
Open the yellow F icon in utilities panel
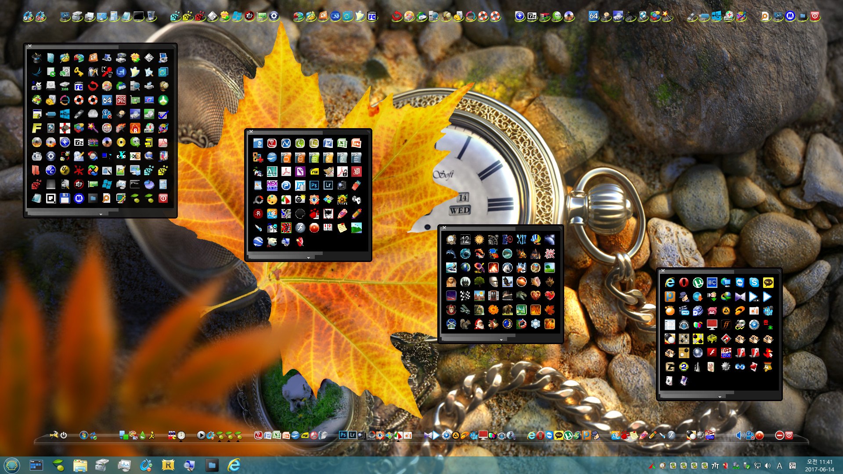coord(37,128)
